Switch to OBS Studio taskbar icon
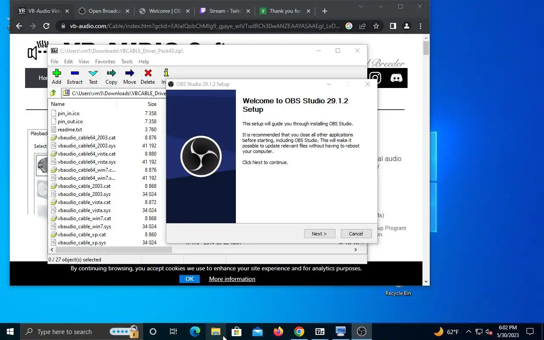Screen dimensions: 544x340 [361, 331]
